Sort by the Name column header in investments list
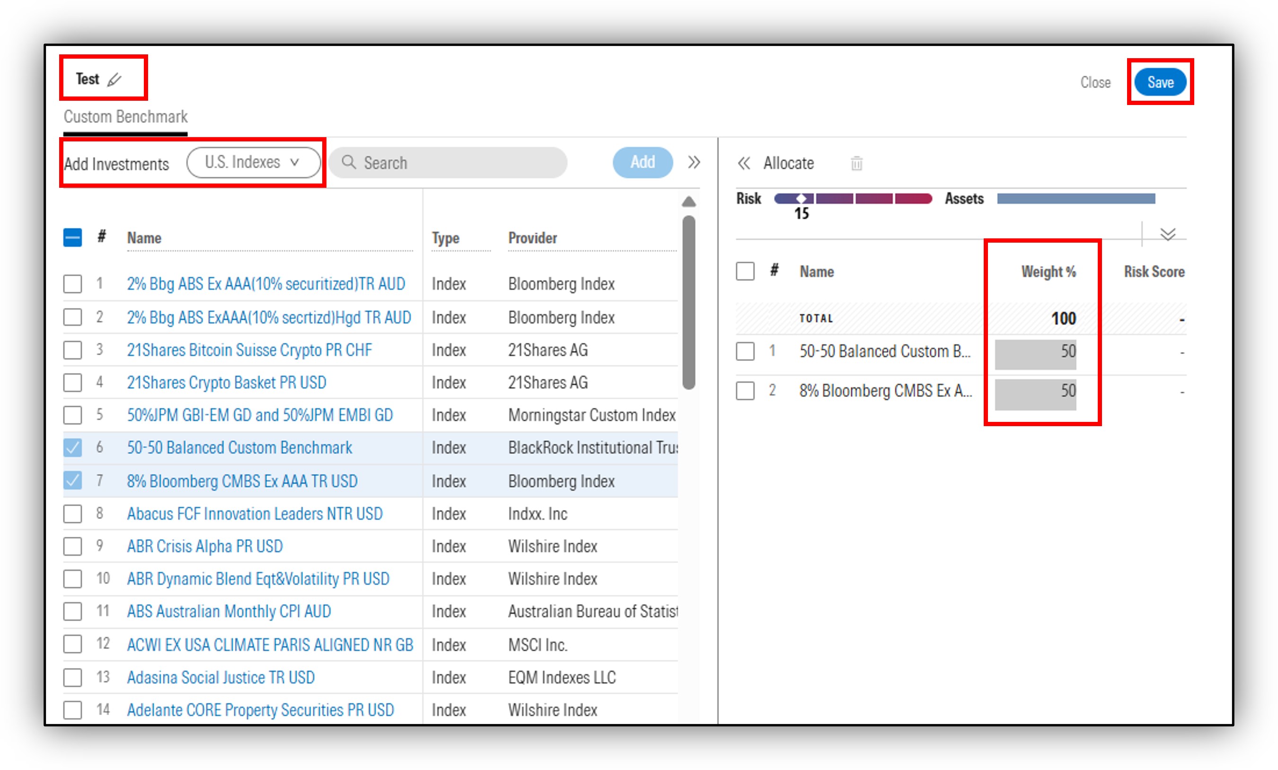The image size is (1278, 770). 144,238
